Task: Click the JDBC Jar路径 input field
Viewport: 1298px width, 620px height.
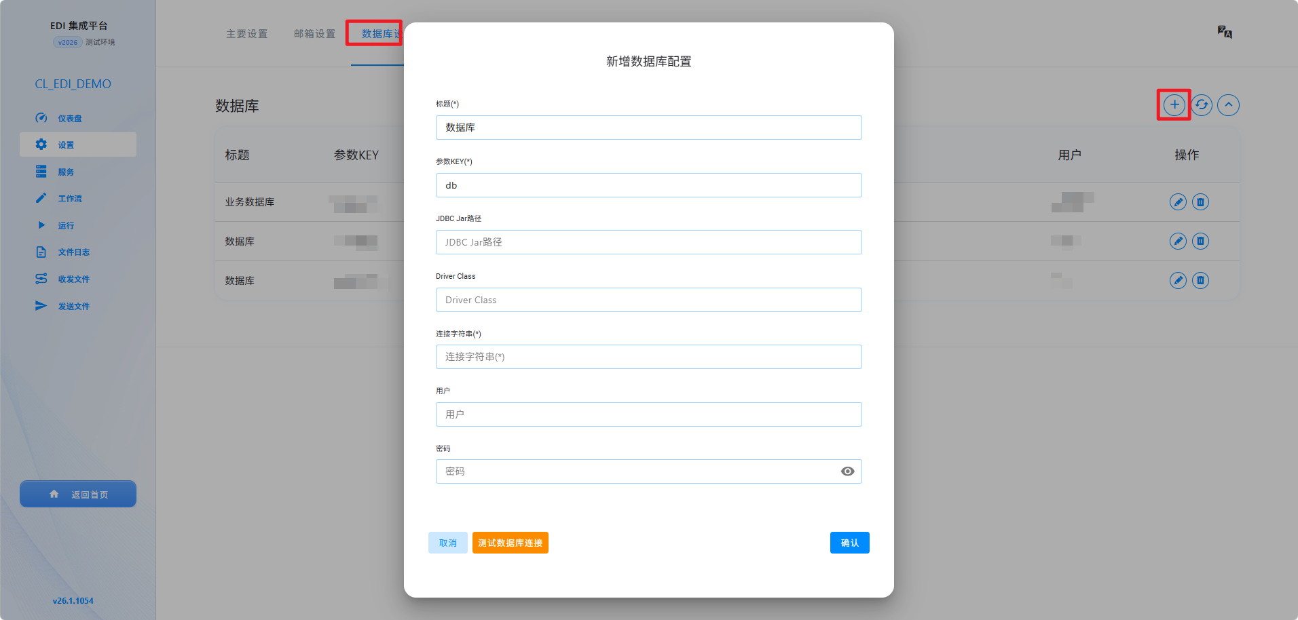Action: point(649,242)
